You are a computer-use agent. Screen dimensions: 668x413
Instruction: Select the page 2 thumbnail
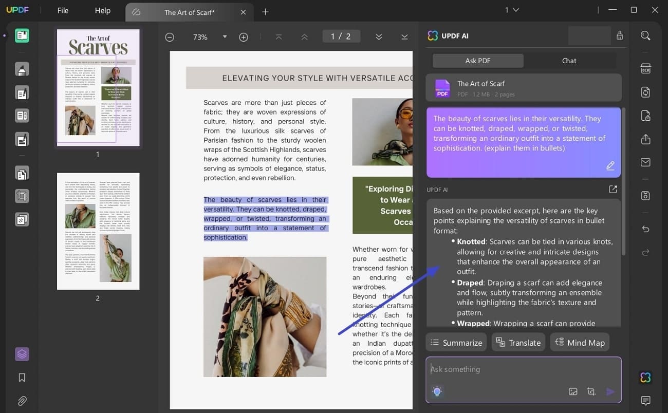pos(98,231)
